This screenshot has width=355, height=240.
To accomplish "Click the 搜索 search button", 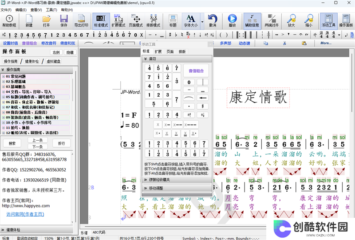I will coord(12,143).
